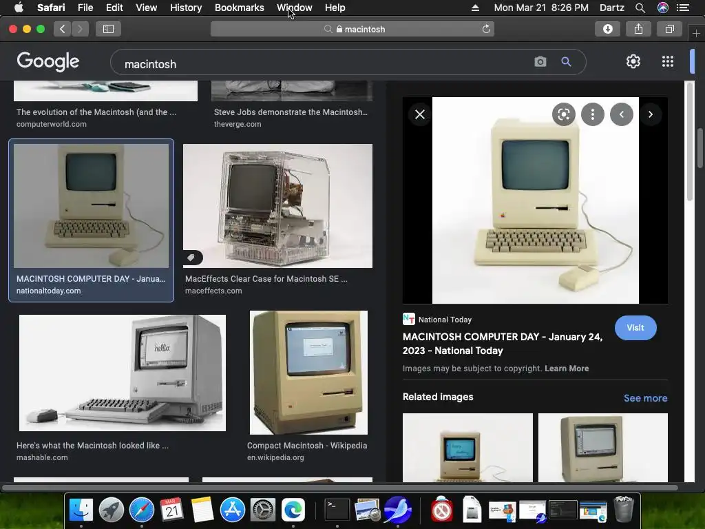
Task: Open the Apple menu
Action: 19,8
